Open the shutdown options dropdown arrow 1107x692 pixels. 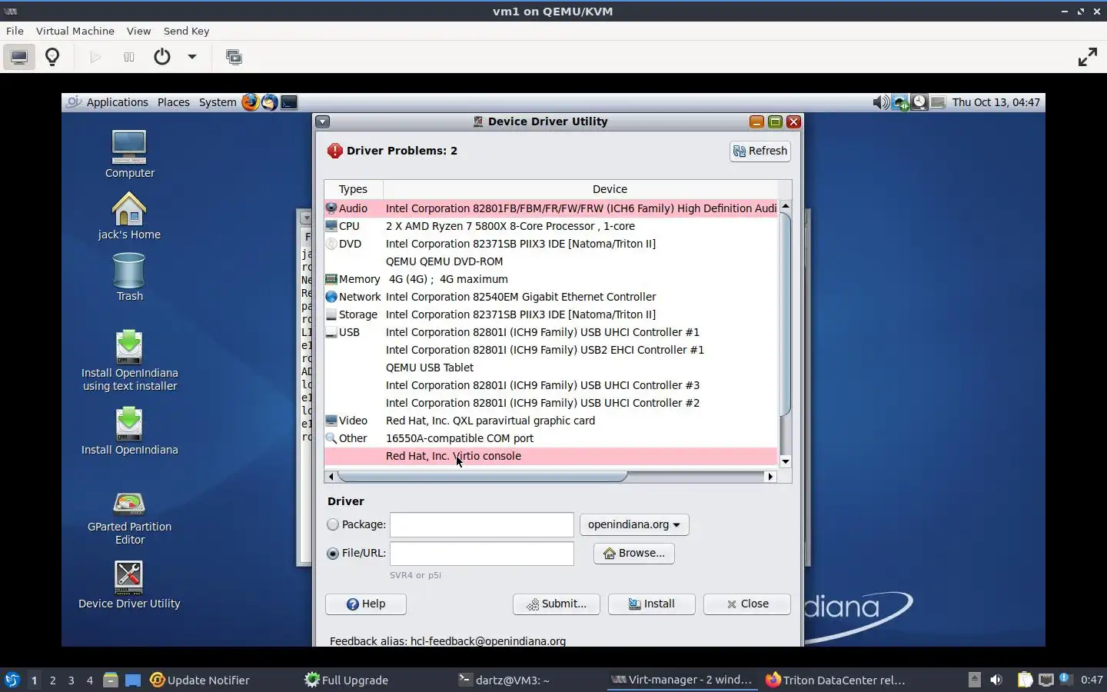click(192, 57)
